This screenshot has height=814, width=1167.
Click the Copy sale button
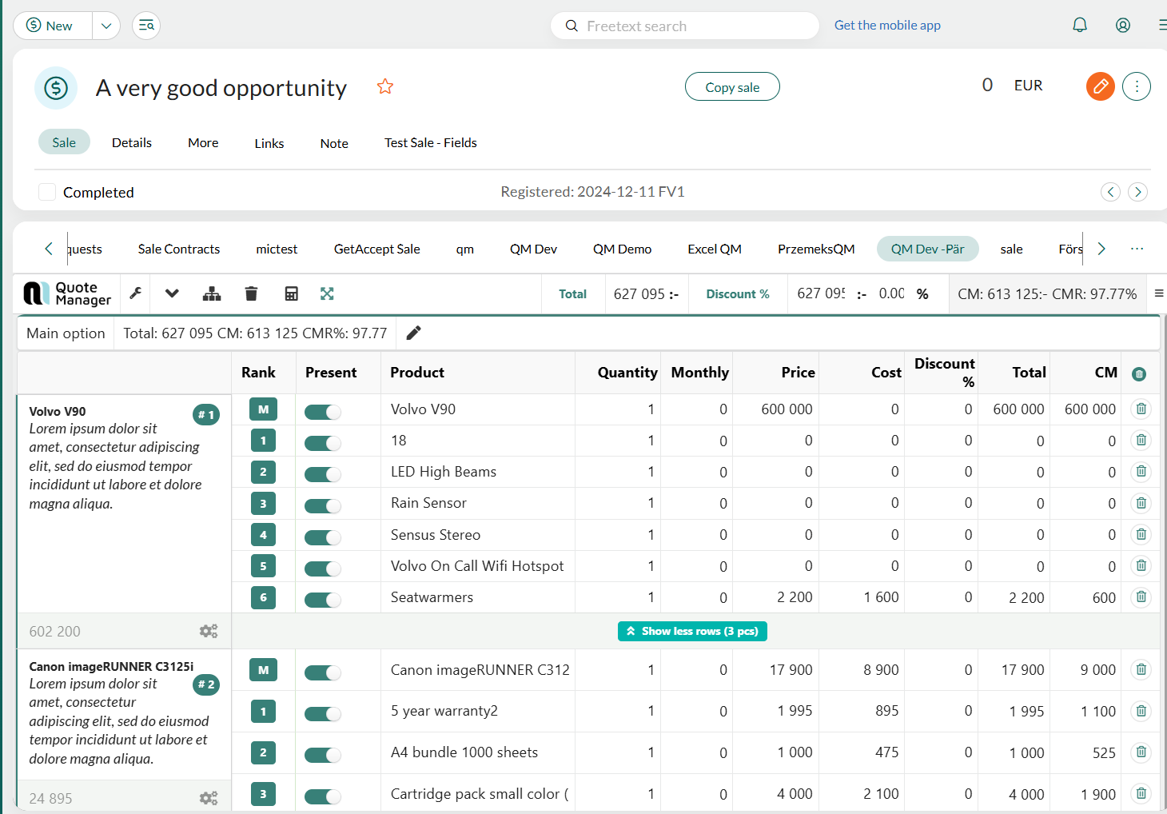tap(732, 87)
